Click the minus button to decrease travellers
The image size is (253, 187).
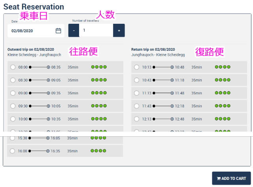click(74, 31)
